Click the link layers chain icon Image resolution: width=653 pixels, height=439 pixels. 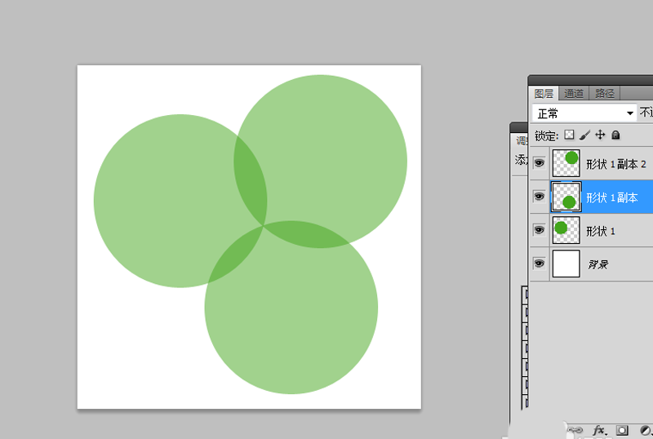pos(575,429)
